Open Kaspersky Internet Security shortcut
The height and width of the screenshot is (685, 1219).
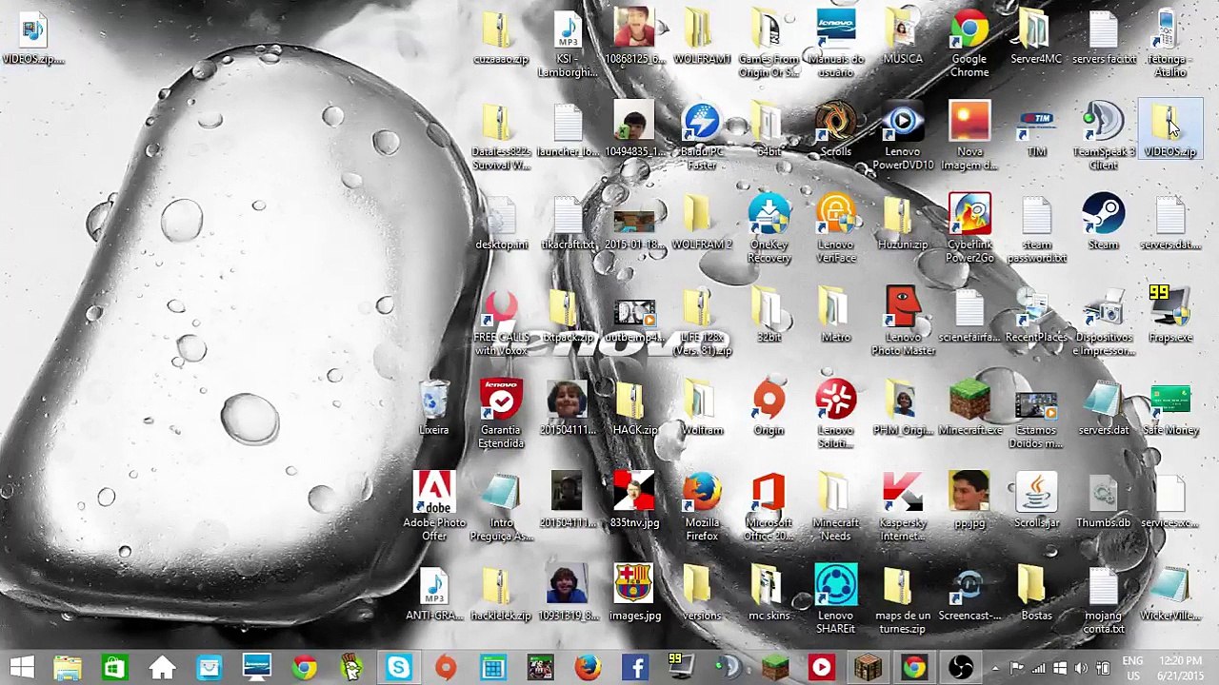902,507
